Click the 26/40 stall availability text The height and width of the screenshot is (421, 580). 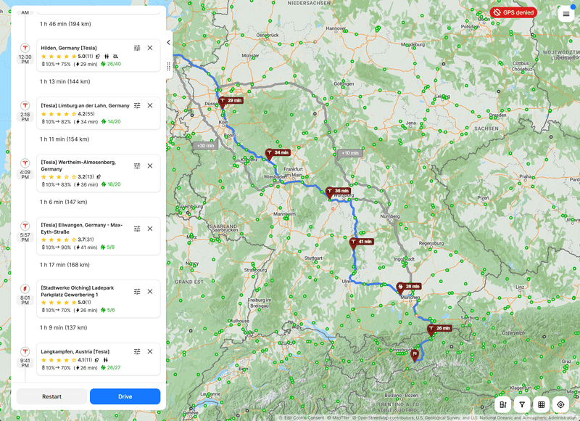point(114,64)
